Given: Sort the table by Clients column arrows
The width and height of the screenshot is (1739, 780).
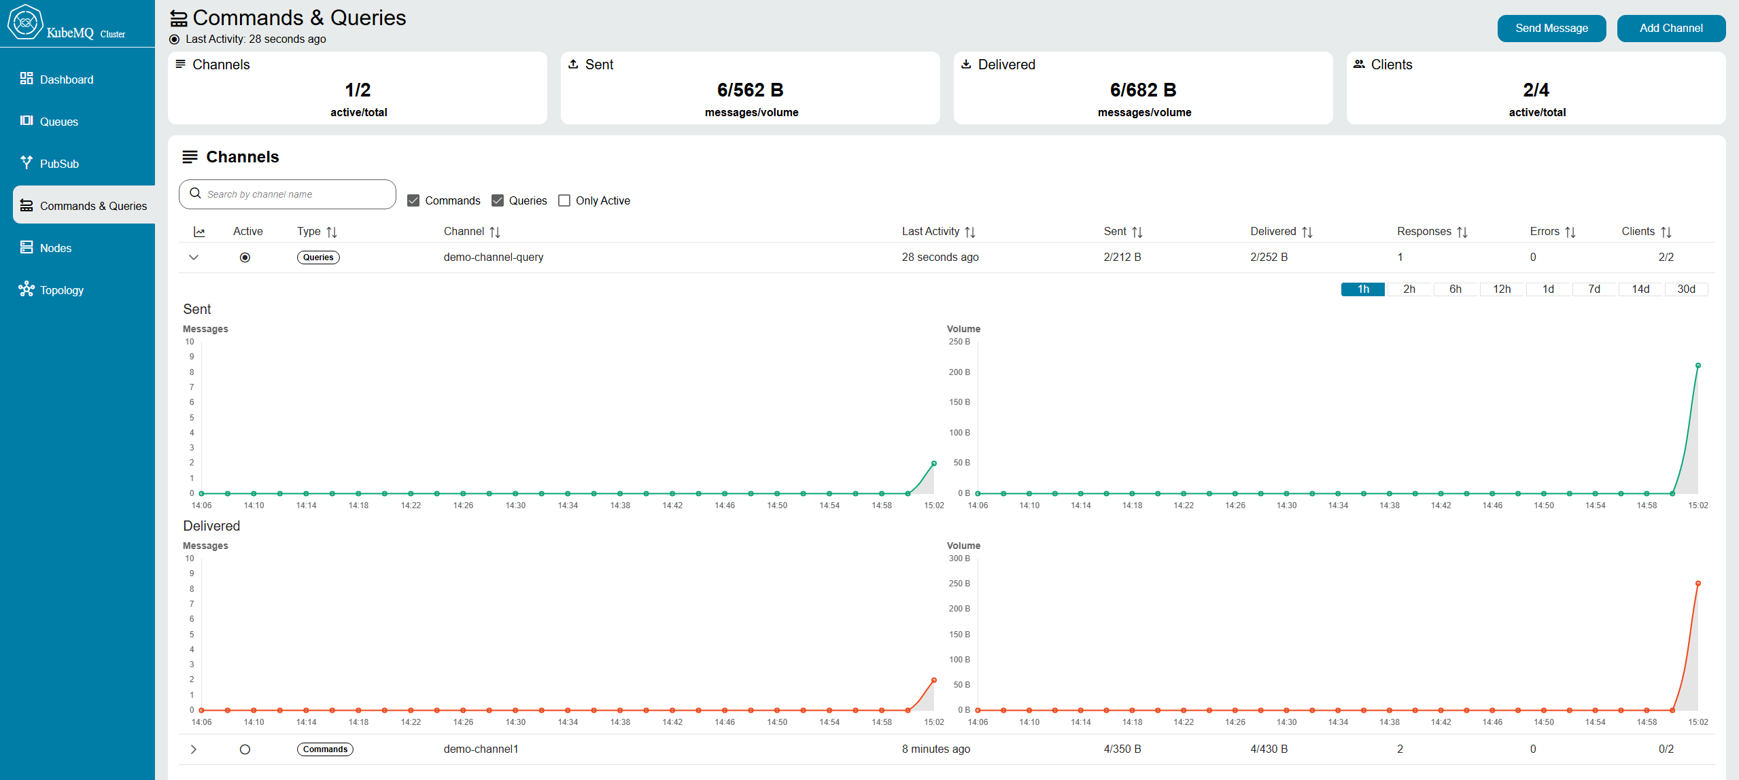Looking at the screenshot, I should pos(1666,232).
